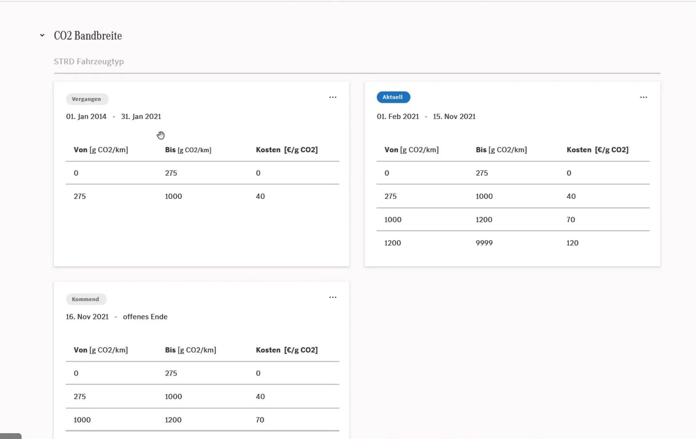Click Bis column header in Aktuell card

501,150
